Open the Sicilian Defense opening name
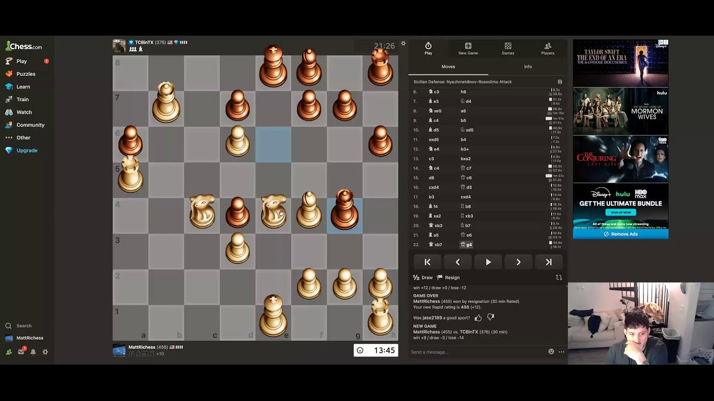This screenshot has width=714, height=401. tap(462, 82)
